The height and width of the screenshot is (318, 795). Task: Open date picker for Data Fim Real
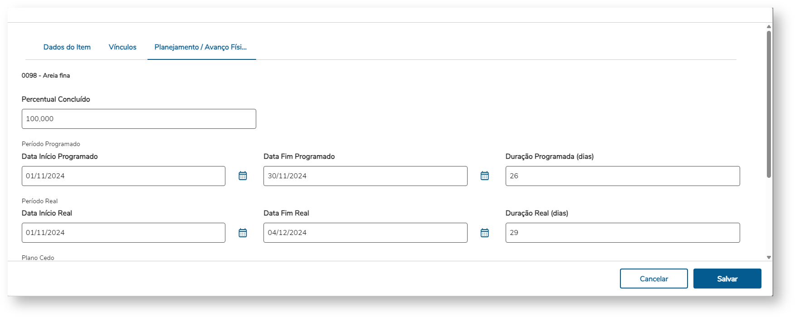(484, 233)
